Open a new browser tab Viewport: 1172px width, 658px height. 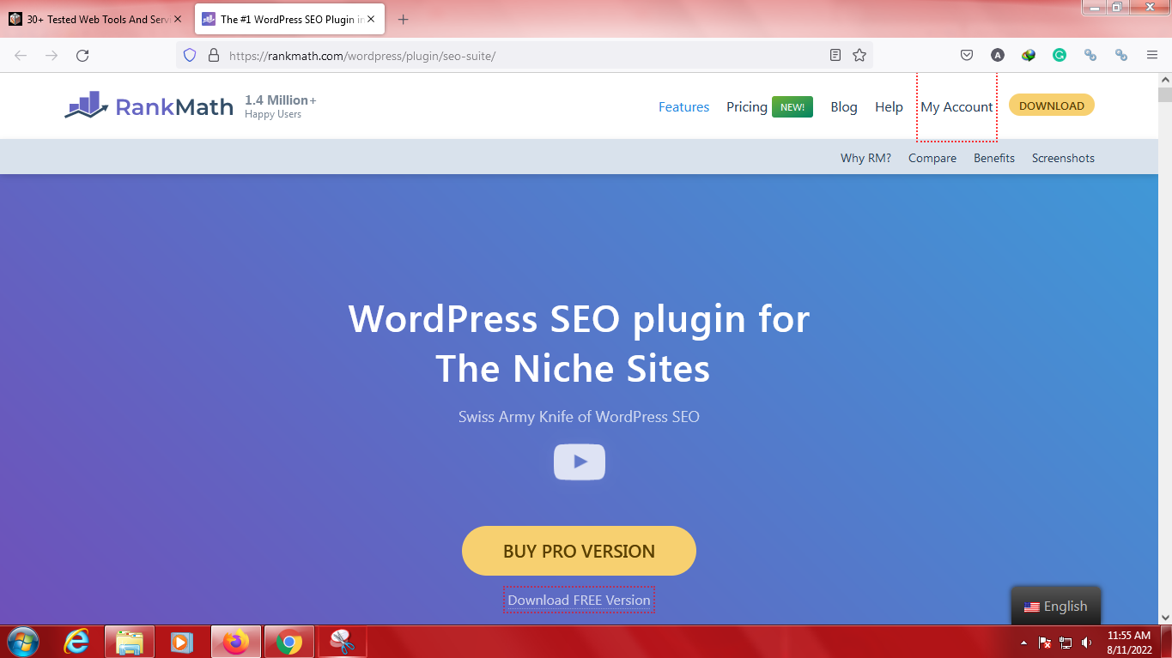point(404,19)
